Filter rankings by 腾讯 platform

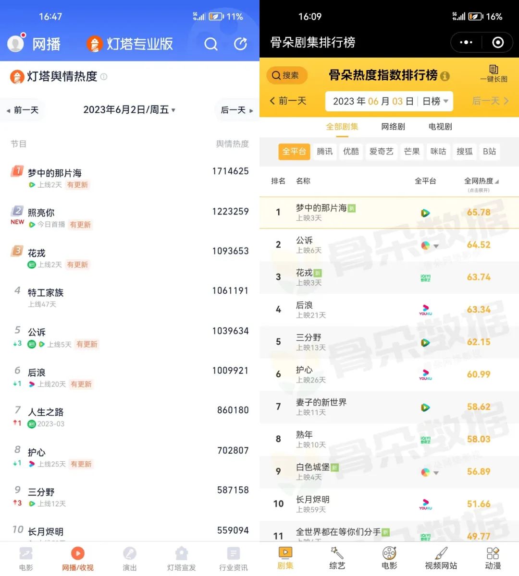(324, 152)
